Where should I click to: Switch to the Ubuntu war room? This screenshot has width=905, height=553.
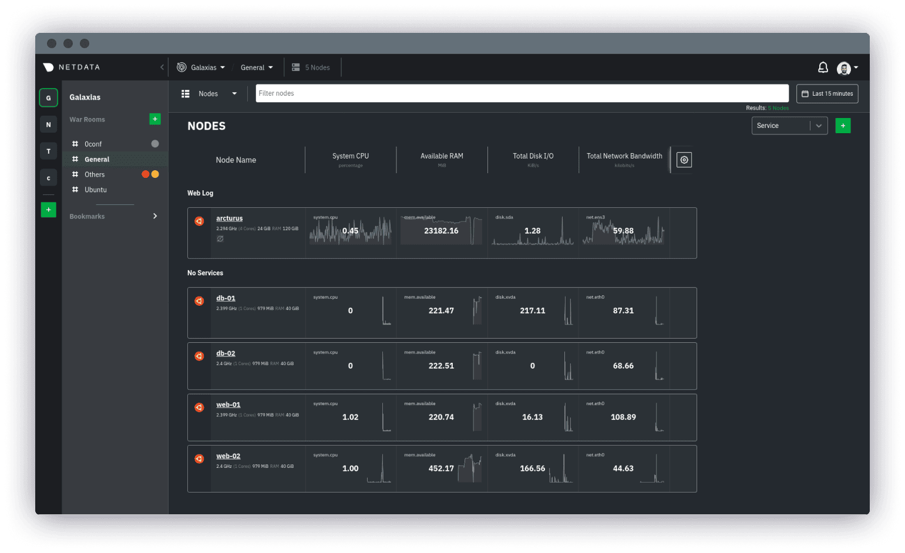(x=95, y=190)
